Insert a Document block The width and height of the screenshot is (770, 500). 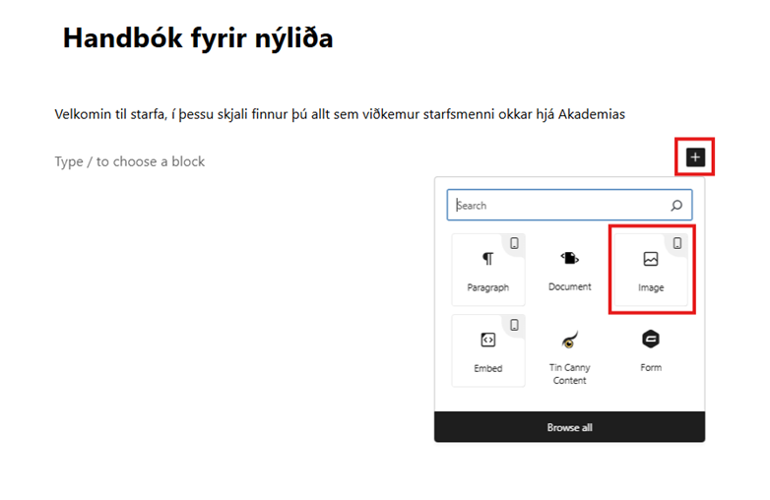(x=569, y=259)
